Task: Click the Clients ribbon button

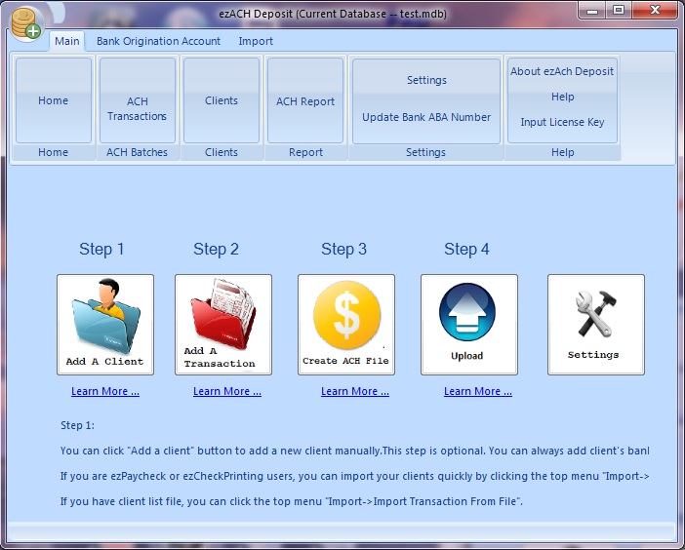Action: (x=222, y=100)
